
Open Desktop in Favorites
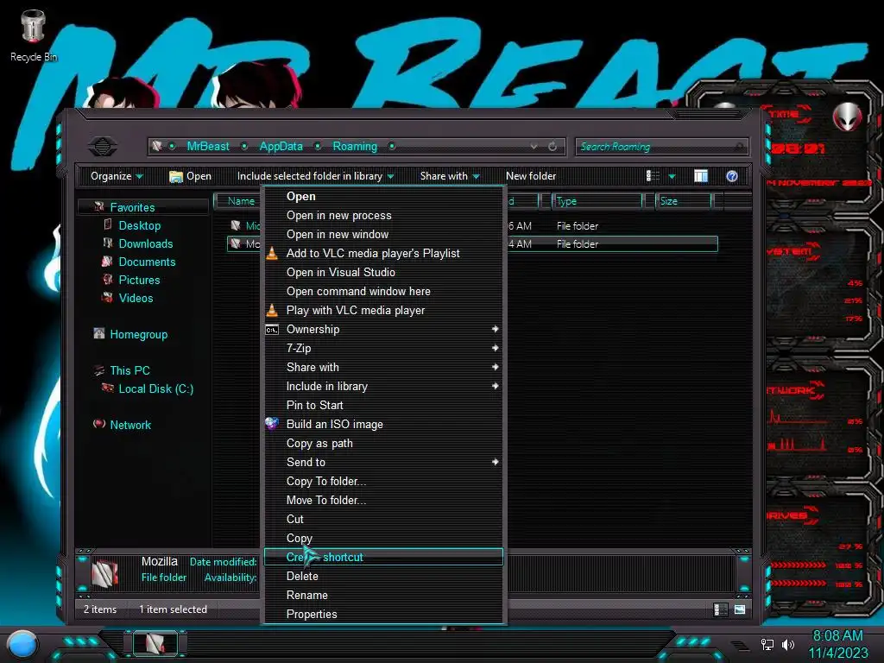coord(139,225)
